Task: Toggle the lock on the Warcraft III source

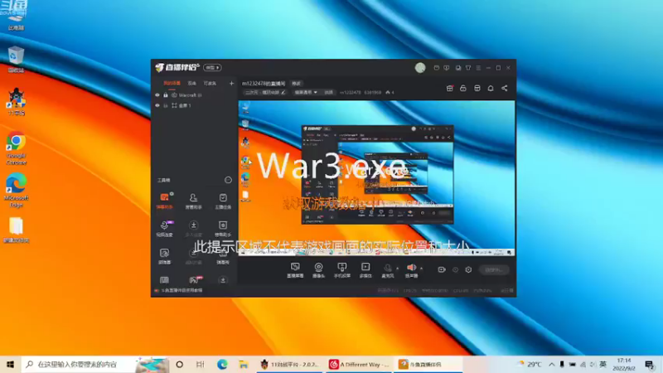Action: (166, 95)
